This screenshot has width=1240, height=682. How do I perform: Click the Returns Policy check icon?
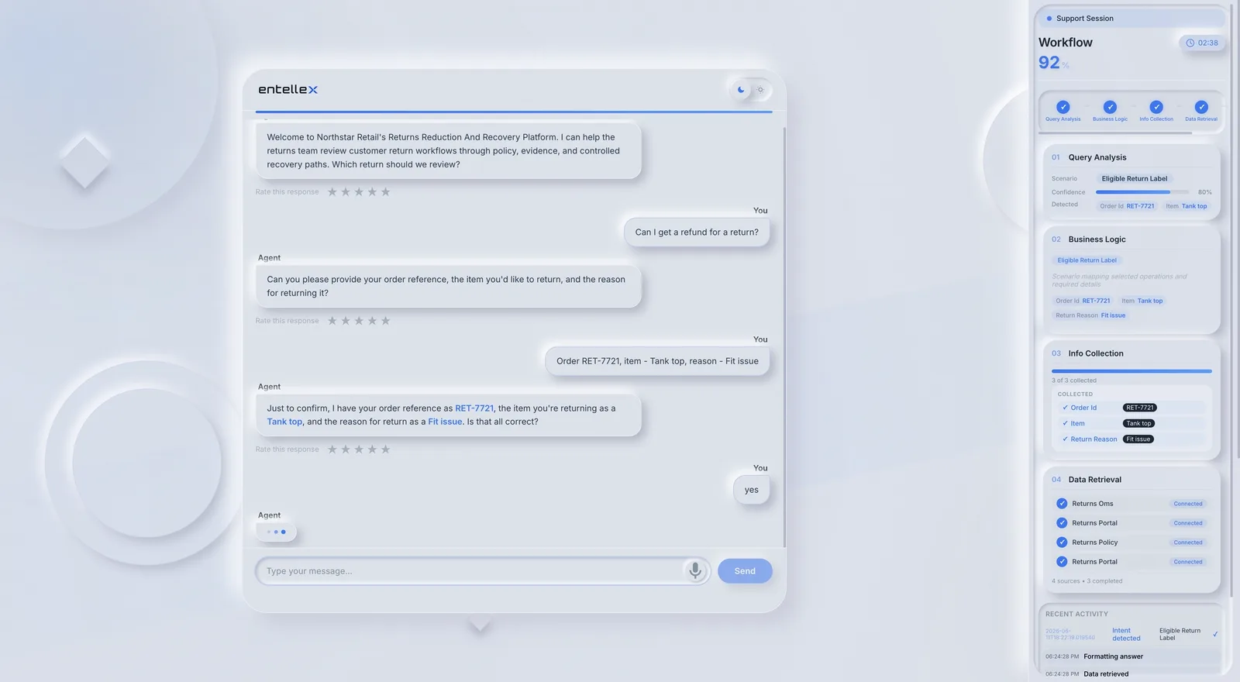(x=1062, y=542)
